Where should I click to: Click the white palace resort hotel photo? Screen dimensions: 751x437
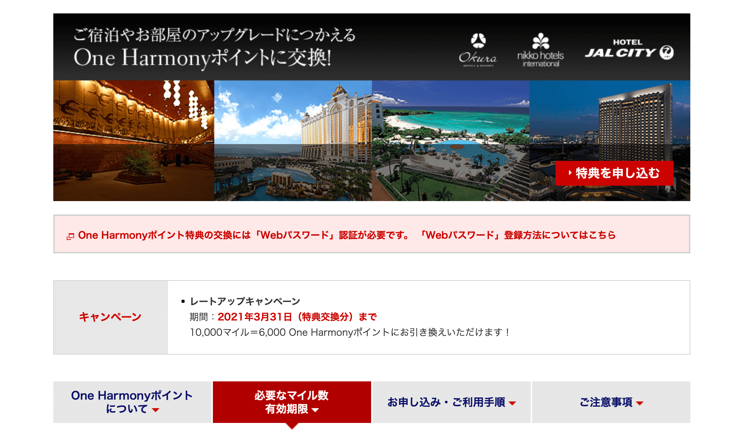click(x=293, y=141)
